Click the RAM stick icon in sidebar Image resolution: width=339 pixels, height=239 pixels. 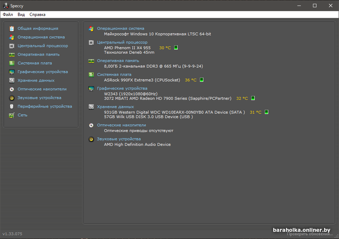(x=12, y=55)
